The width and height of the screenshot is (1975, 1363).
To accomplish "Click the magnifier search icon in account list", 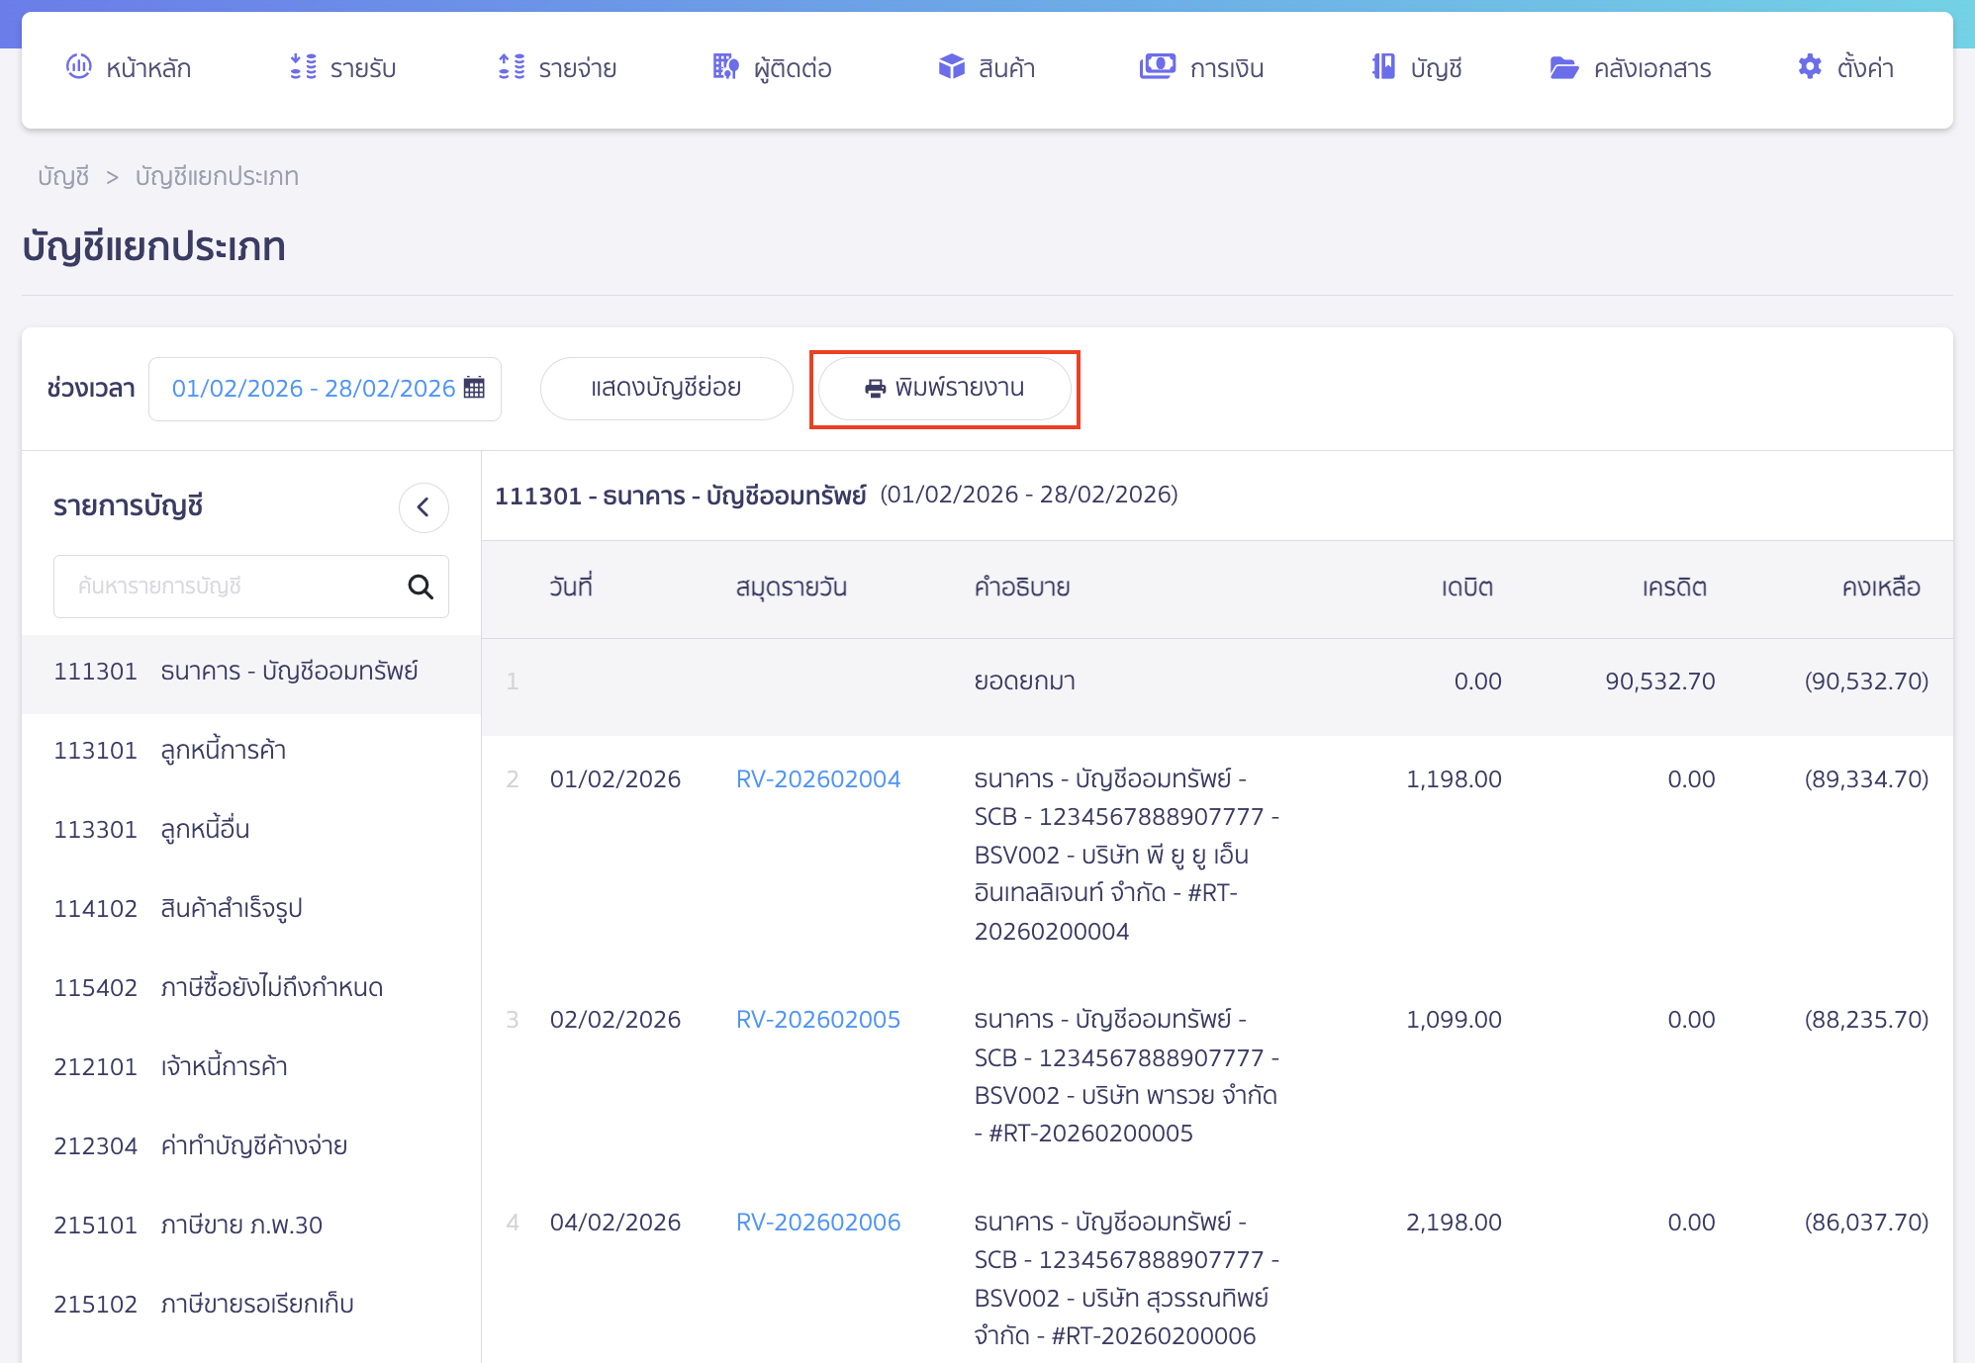I will tap(421, 587).
